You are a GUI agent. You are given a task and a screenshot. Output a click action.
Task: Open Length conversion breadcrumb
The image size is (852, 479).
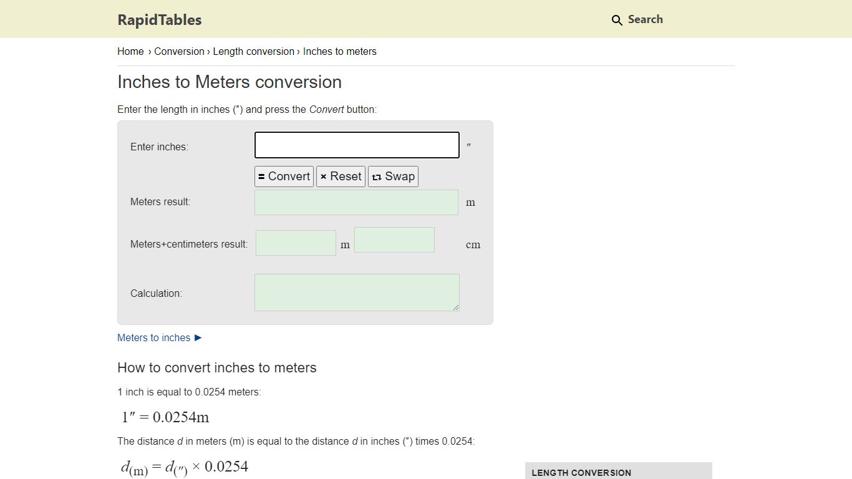pyautogui.click(x=253, y=51)
